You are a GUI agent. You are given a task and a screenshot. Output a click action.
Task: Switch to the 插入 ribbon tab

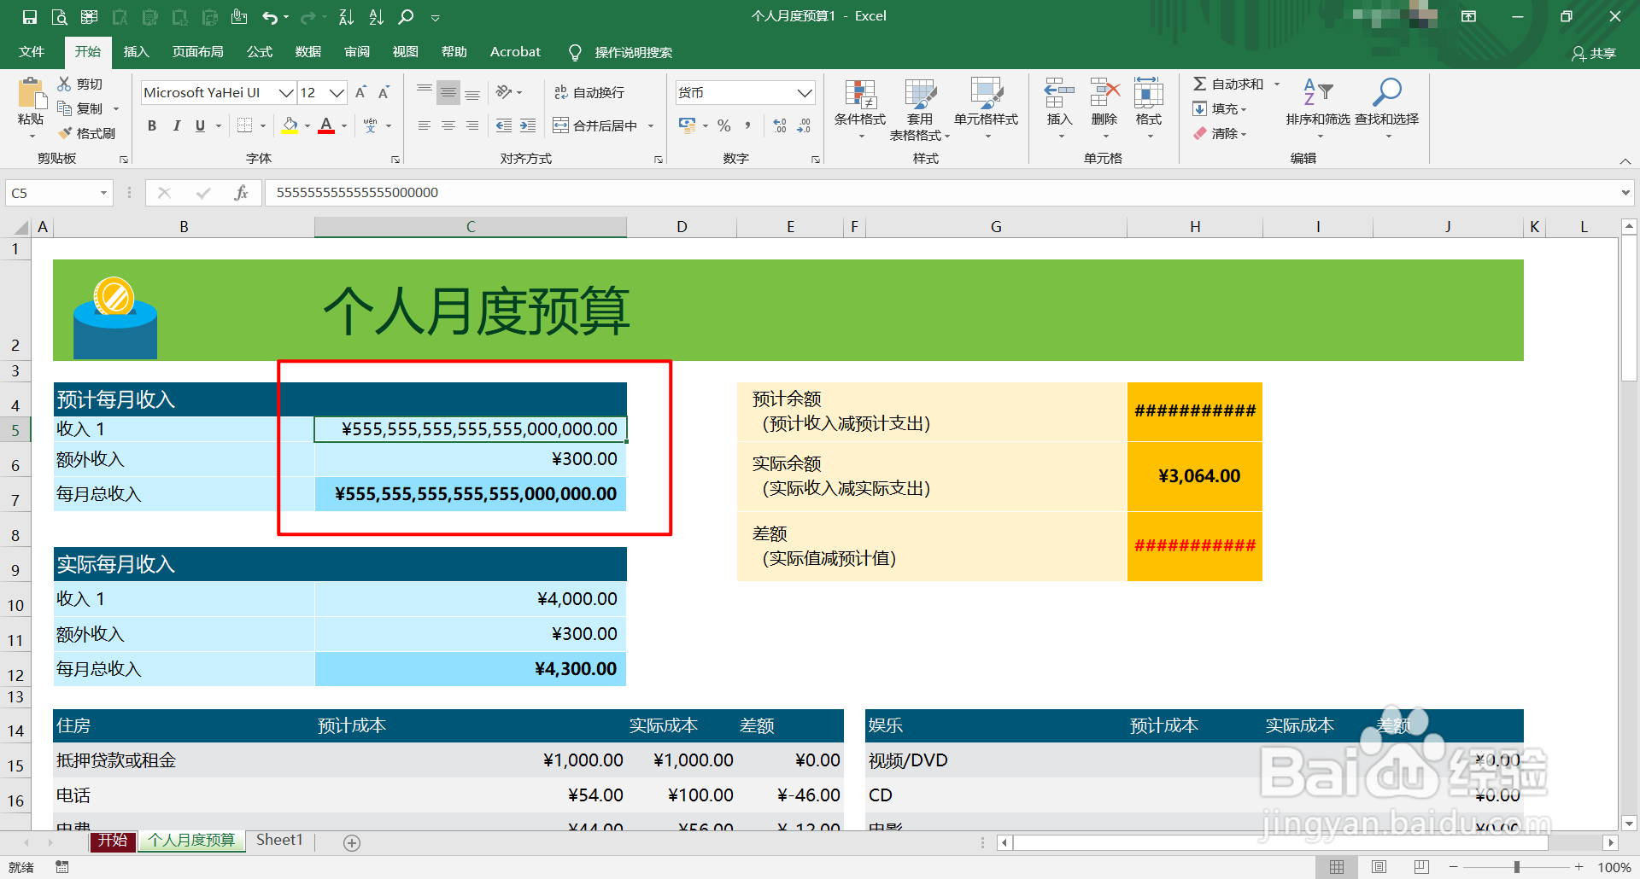pyautogui.click(x=136, y=51)
